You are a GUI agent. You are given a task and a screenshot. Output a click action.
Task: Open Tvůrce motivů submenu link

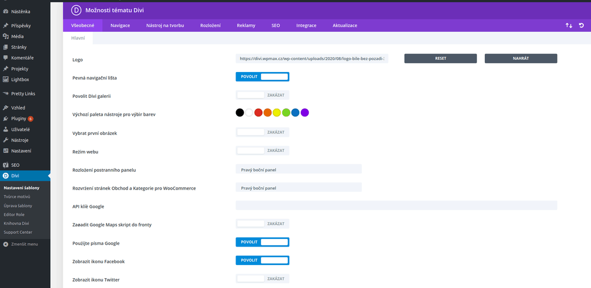click(17, 196)
